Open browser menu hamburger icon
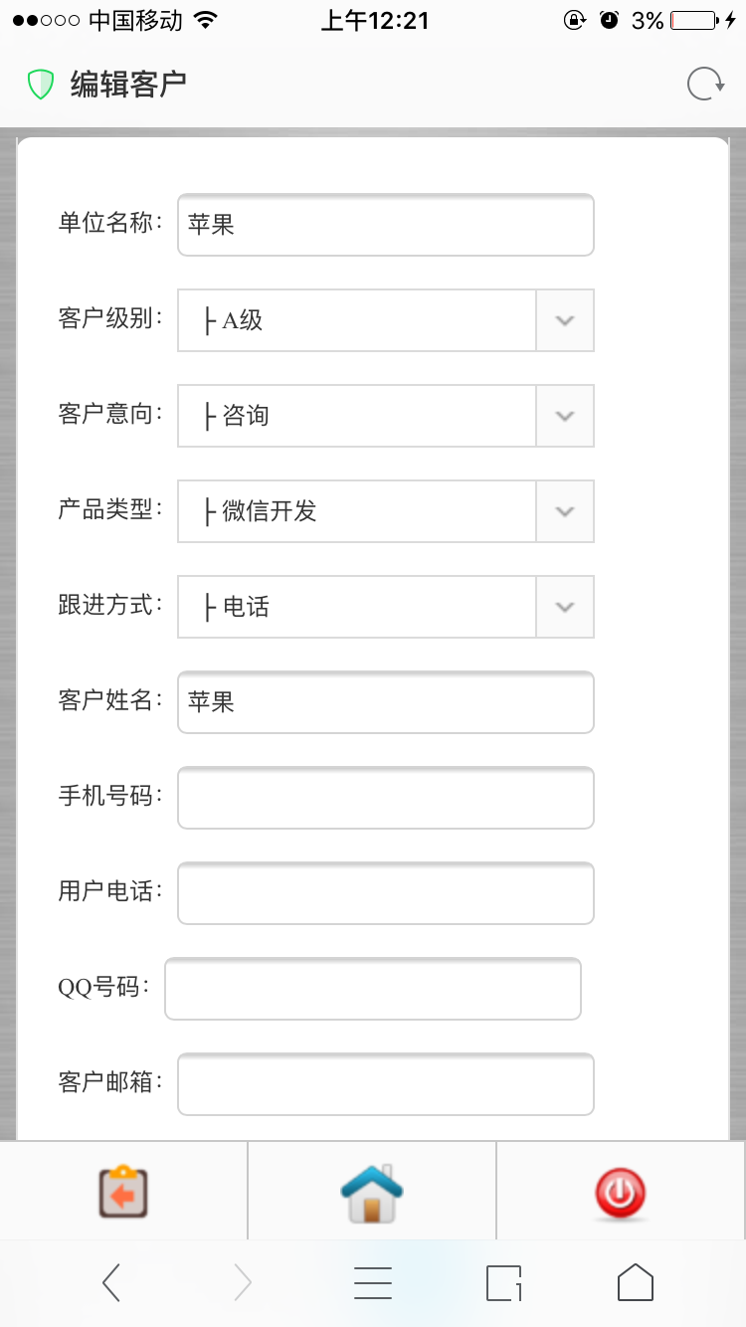This screenshot has width=746, height=1327. (373, 1283)
